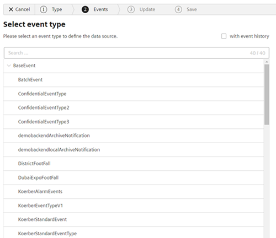This screenshot has height=238, width=276.
Task: Select DubaiExpoFootFall from the list
Action: click(x=134, y=177)
